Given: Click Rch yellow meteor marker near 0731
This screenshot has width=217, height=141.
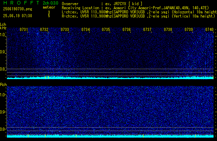Looking at the screenshot, I should tap(28, 136).
